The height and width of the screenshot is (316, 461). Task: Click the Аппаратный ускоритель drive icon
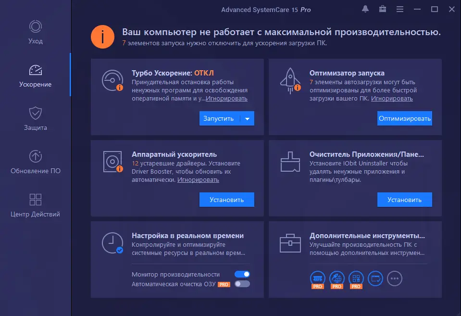tap(112, 162)
